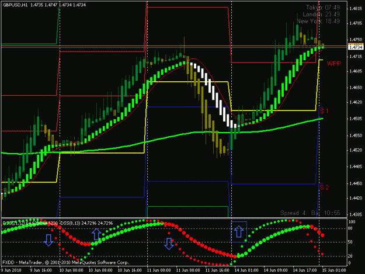Click the 1.4685 price on the scale
365x274 pixels.
coord(356,71)
